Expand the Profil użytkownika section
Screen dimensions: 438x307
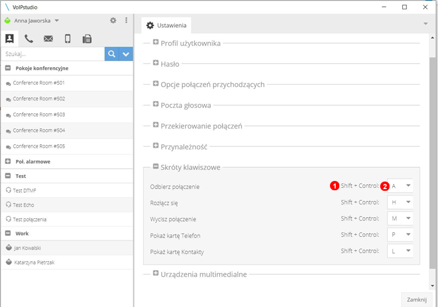(156, 43)
